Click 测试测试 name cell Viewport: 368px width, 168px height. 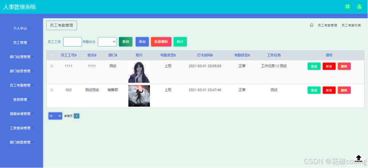pyautogui.click(x=92, y=90)
